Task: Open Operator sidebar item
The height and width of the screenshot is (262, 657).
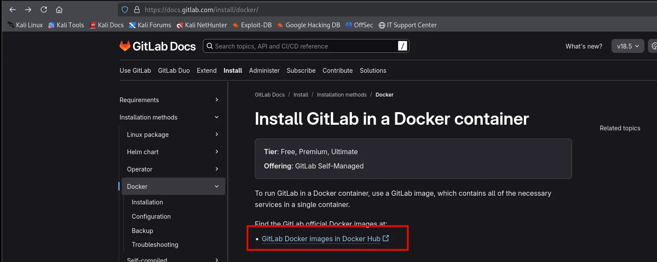Action: (140, 169)
